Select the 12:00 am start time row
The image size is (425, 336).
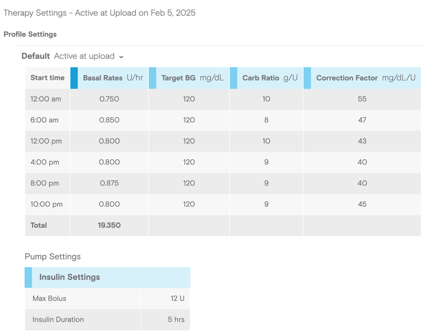[x=46, y=99]
